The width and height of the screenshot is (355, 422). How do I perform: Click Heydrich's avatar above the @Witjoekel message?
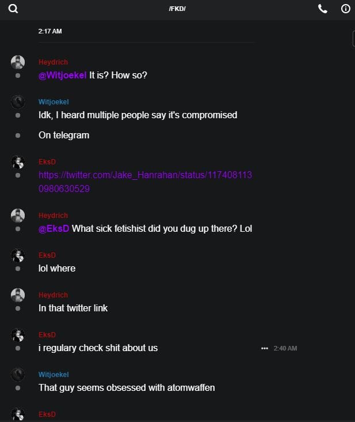[18, 62]
